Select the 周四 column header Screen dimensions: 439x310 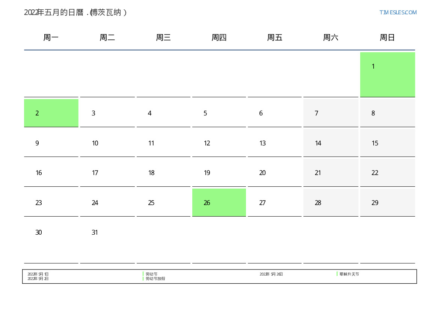(219, 37)
